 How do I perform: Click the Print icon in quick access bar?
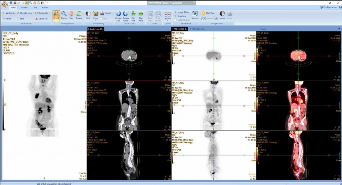[x=15, y=3]
